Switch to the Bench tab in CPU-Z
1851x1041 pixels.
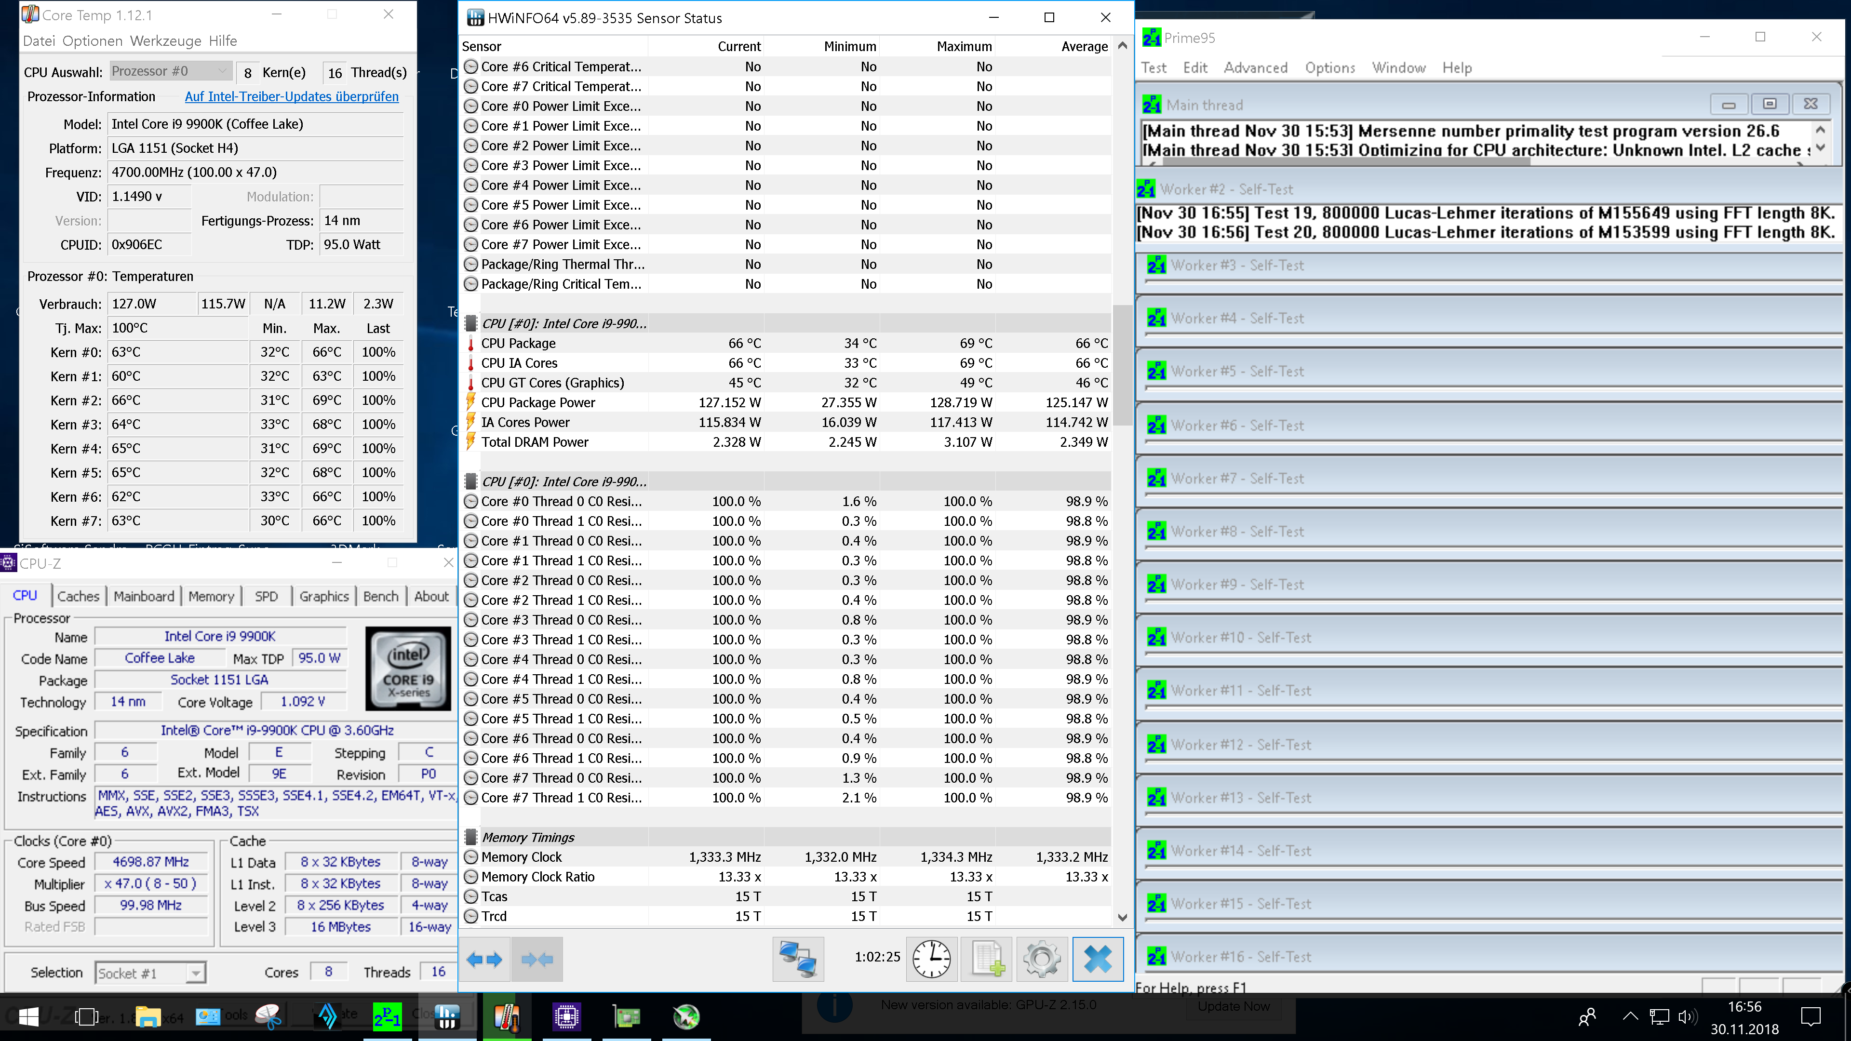pos(380,596)
